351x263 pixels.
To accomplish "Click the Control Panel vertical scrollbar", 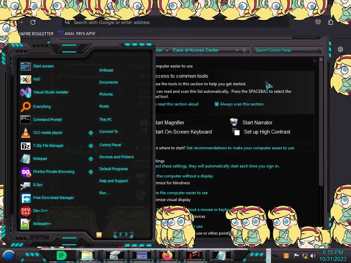I will [x=321, y=123].
